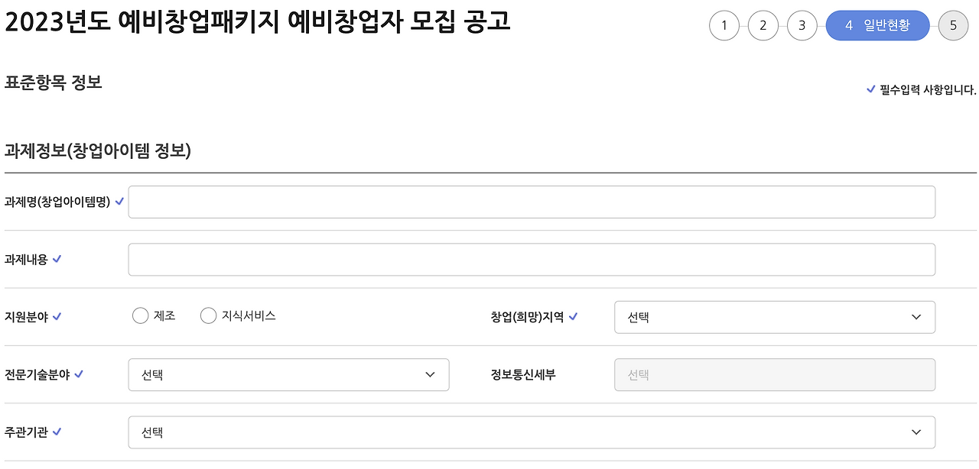The image size is (979, 469).
Task: Click the checkmark icon beside 필수입력 사항입니다
Action: click(x=870, y=89)
